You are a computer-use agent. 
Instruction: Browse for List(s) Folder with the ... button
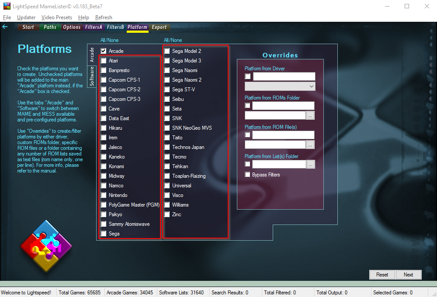pos(310,164)
